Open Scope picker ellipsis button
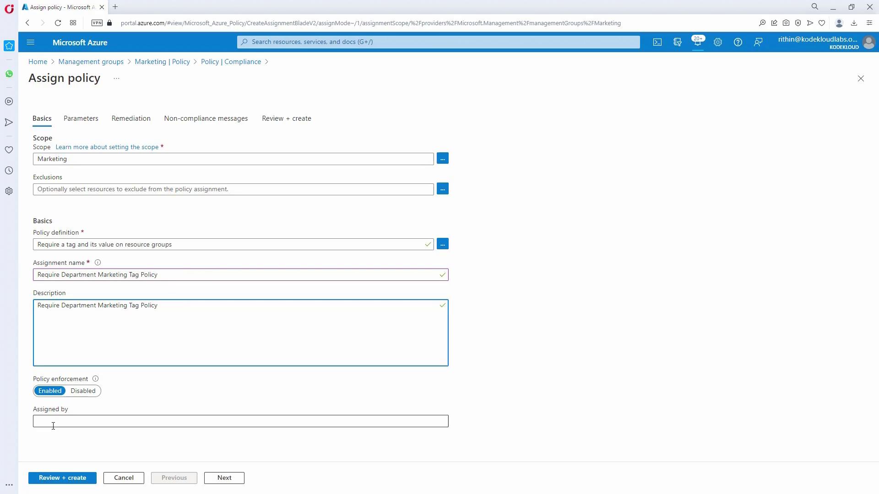Viewport: 879px width, 494px height. click(x=442, y=158)
